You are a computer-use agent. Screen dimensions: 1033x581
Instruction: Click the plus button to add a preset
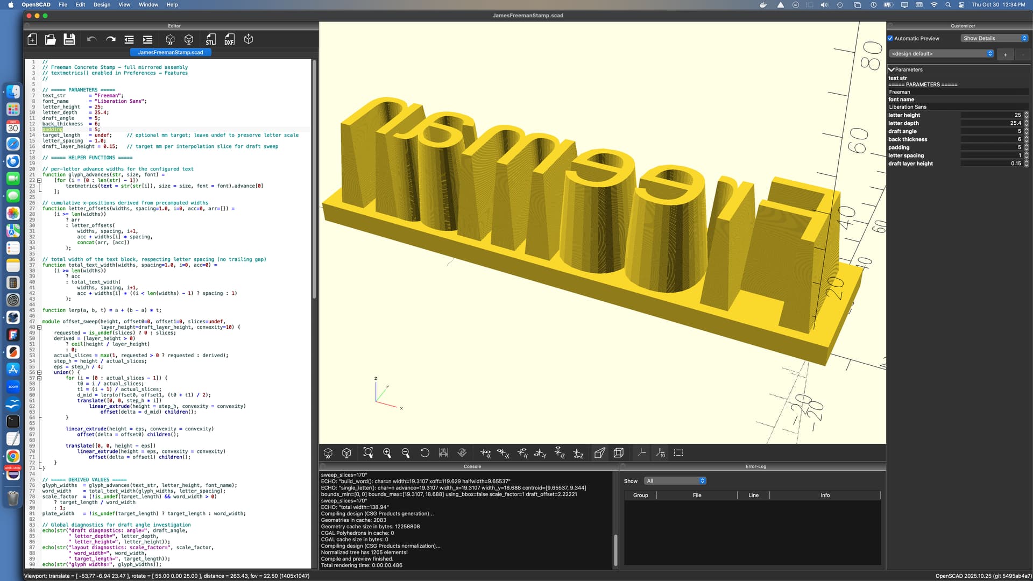point(1005,54)
